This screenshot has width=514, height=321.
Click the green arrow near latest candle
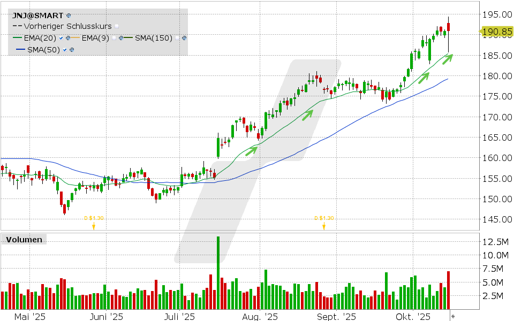447,58
